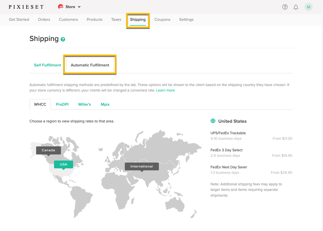Image resolution: width=323 pixels, height=231 pixels.
Task: Click the Pixieset logo
Action: [26, 7]
